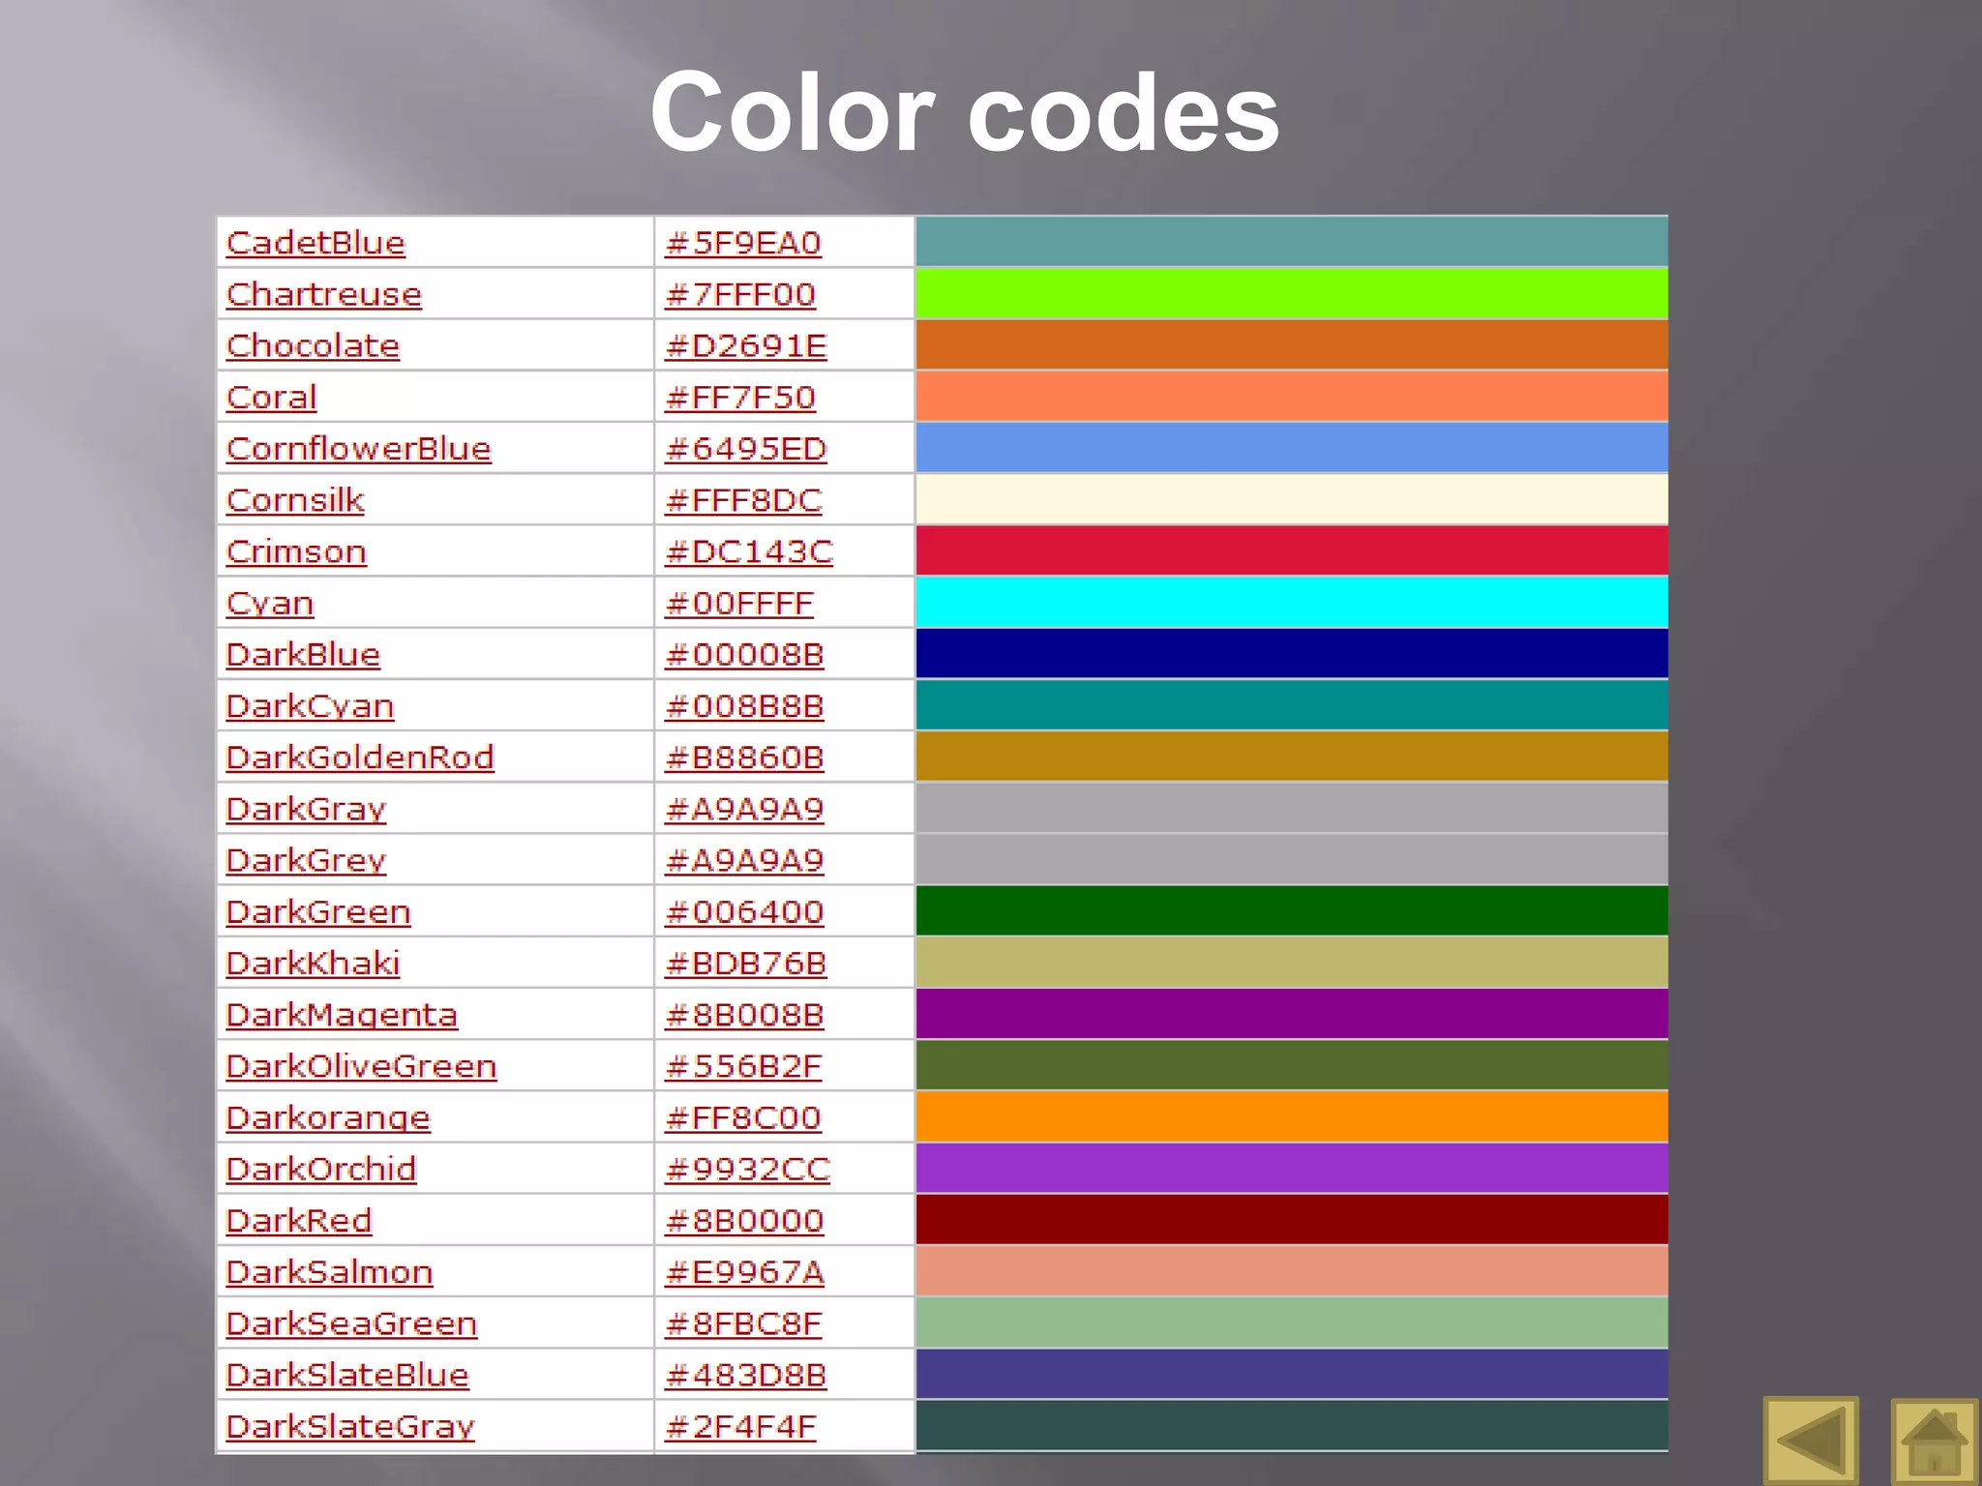Open the DarkSalmon color link
This screenshot has height=1486, width=1982.
tap(329, 1272)
